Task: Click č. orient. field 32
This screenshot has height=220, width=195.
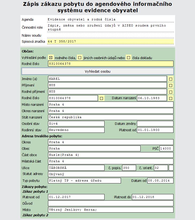Action: tap(161, 168)
